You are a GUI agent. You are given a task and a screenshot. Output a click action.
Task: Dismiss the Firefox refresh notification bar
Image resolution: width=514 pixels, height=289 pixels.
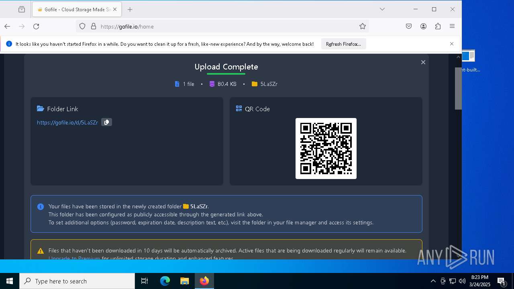point(452,44)
